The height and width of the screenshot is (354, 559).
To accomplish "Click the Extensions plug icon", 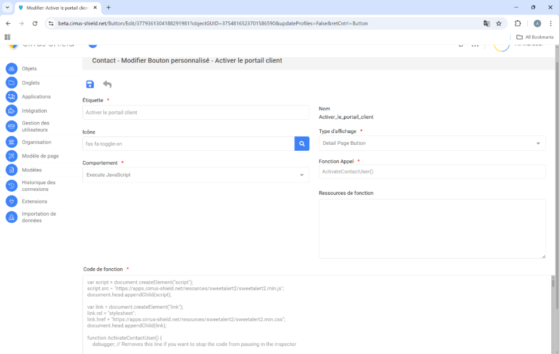I will click(11, 201).
